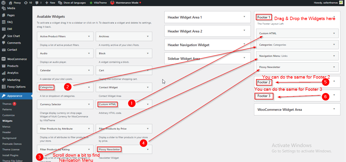This screenshot has height=162, width=346.
Task: Open the comments bubble icon in admin bar
Action: 37,3
